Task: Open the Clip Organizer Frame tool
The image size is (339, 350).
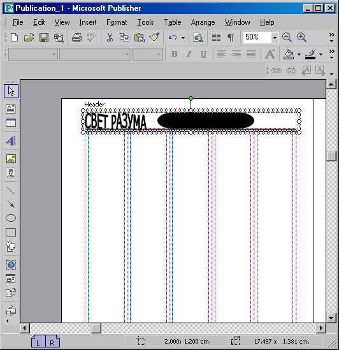Action: [11, 173]
